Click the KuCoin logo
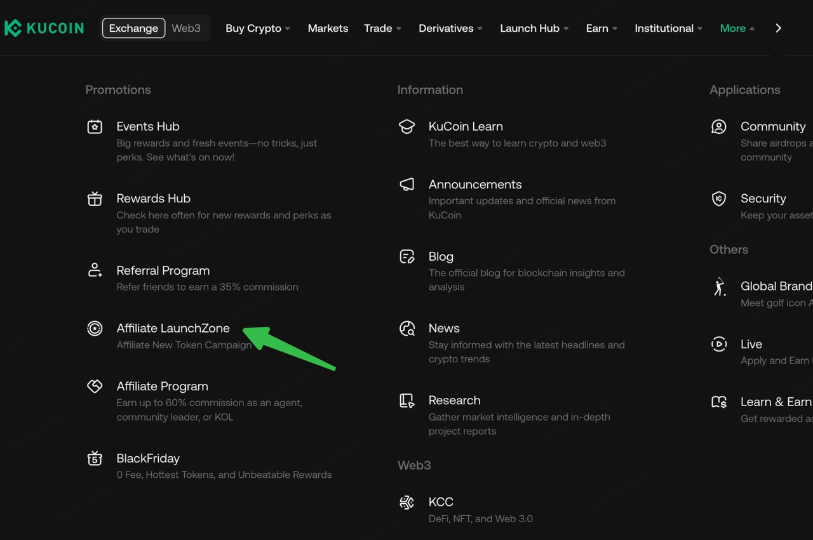The image size is (813, 540). [x=44, y=28]
